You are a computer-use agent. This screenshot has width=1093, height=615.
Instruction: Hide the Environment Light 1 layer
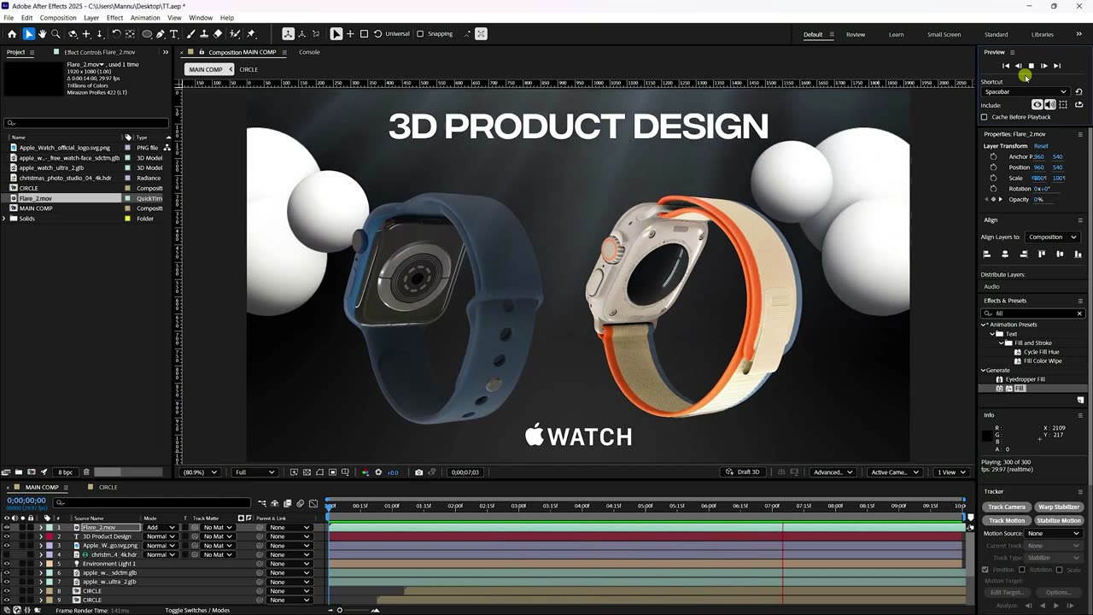coord(6,564)
